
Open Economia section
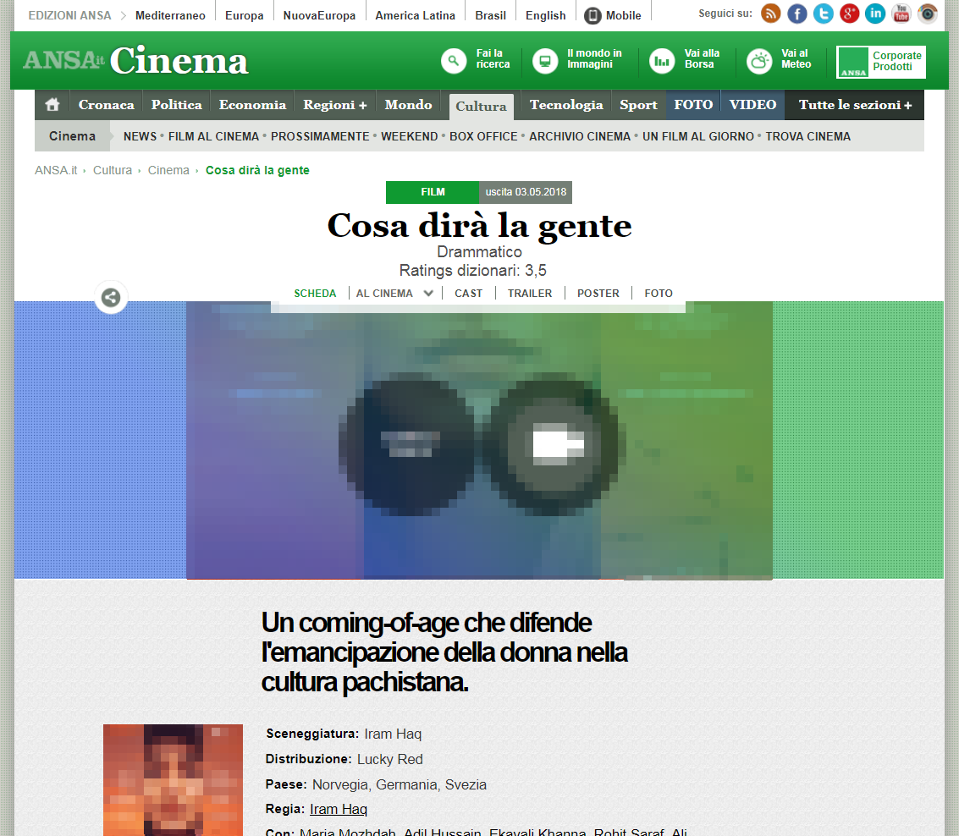coord(252,105)
